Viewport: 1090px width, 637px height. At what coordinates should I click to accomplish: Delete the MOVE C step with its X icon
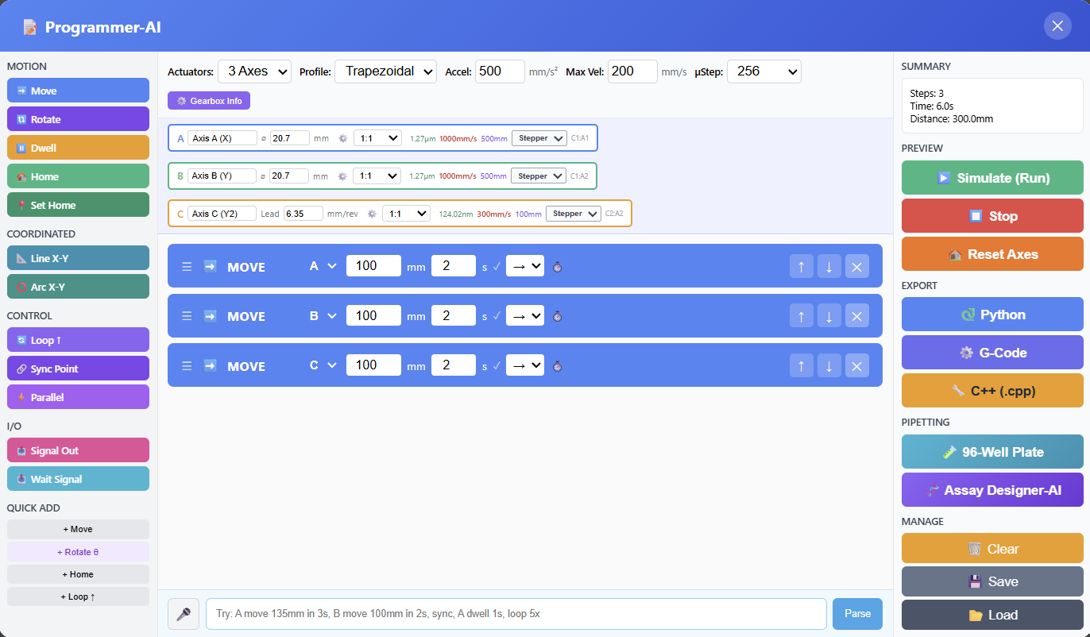pos(856,365)
